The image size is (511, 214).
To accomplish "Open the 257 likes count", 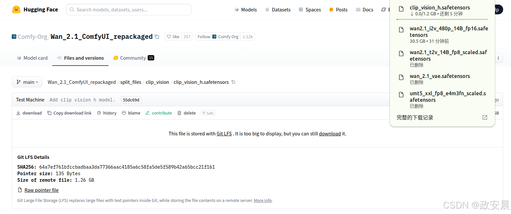I will pos(187,37).
